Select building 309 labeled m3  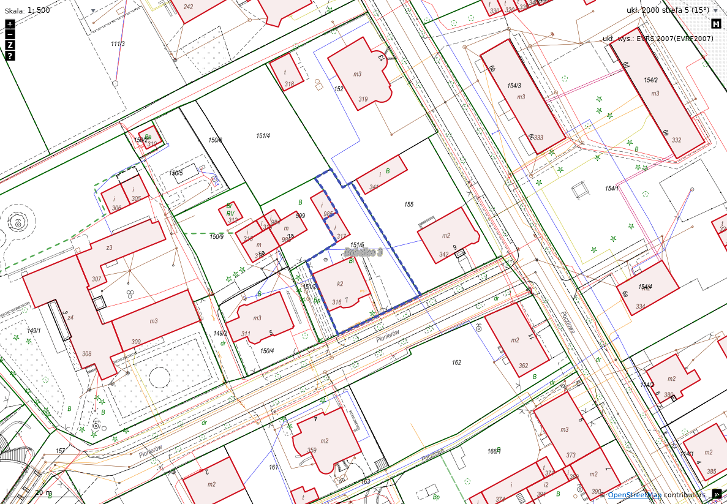coord(156,322)
